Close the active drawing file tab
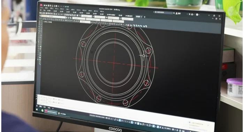This screenshot has height=132, width=244. tap(142, 17)
